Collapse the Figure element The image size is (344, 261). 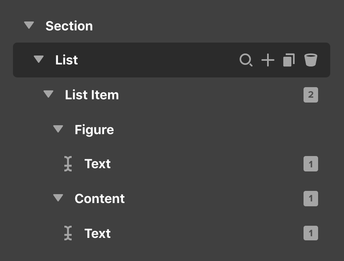[58, 129]
